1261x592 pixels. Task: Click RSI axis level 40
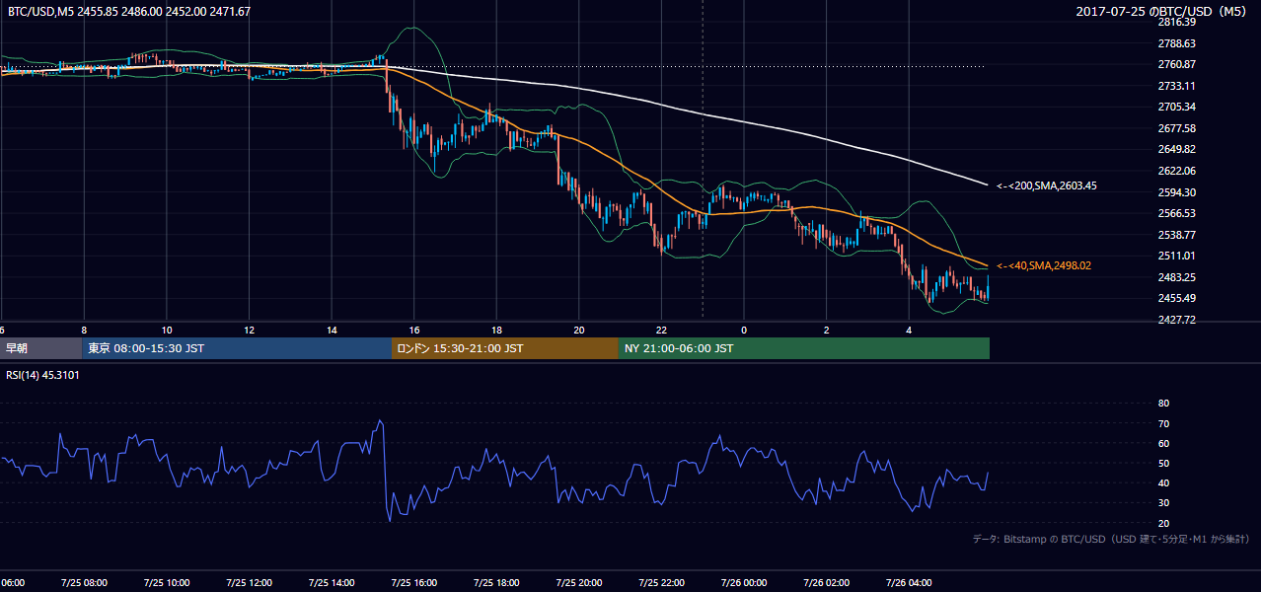1163,483
